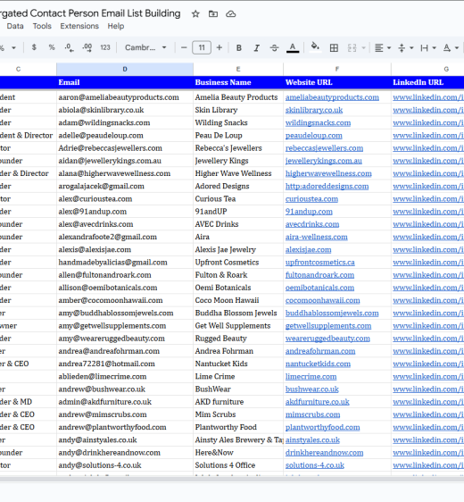Open more number formats (123)
This screenshot has width=464, height=502.
[x=105, y=47]
